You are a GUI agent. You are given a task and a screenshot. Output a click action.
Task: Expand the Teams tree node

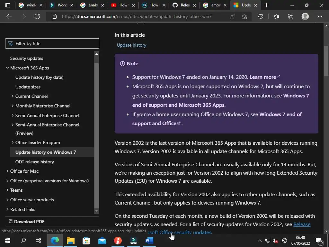pos(7,190)
